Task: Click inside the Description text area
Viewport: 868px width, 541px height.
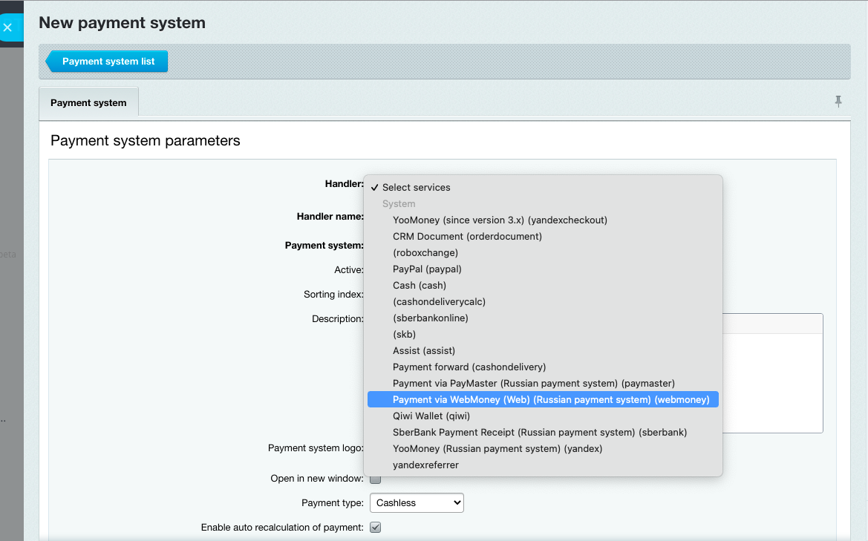Action: click(772, 381)
